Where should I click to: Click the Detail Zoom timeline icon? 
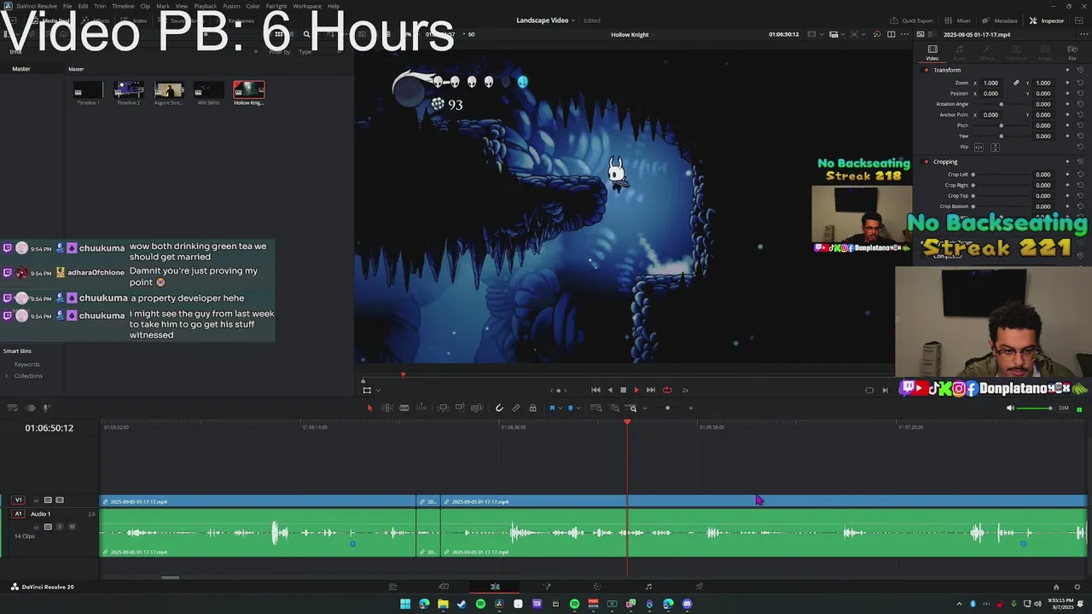tap(614, 408)
